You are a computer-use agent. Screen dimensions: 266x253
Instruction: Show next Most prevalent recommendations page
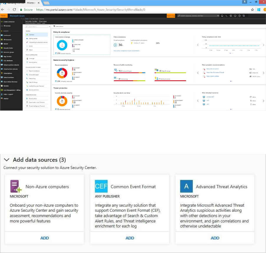click(x=263, y=73)
